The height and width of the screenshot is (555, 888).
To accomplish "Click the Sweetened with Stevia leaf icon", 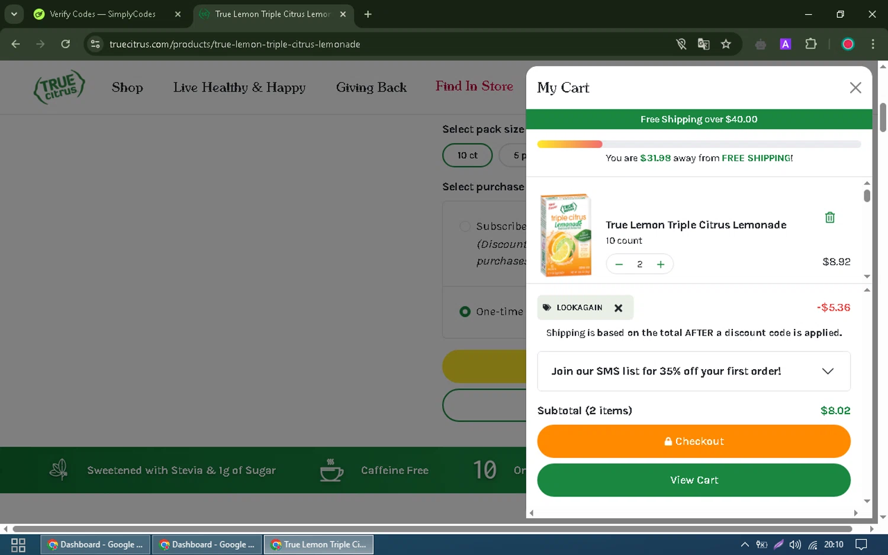I will tap(58, 470).
